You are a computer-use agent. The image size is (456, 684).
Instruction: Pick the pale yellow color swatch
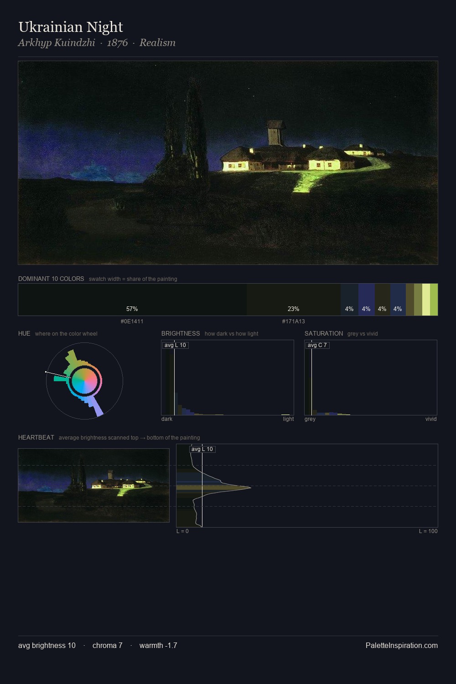426,300
